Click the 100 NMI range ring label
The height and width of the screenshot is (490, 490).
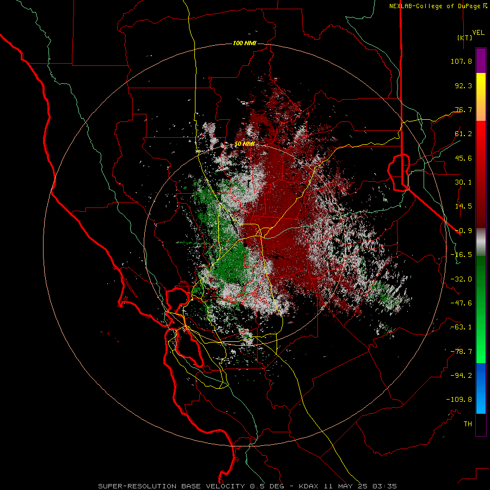[244, 43]
